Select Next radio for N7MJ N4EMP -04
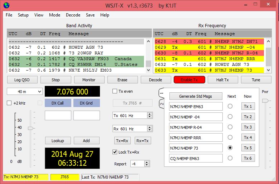This screenshot has width=279, height=184. click(230, 117)
